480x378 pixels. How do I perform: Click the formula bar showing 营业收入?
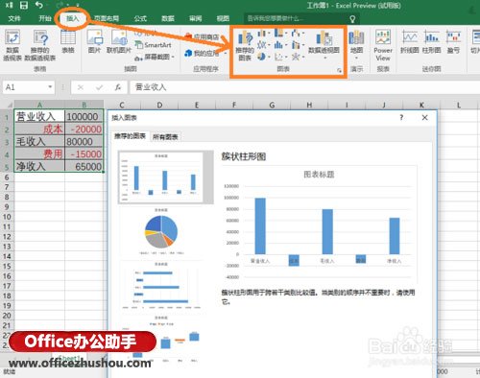(304, 87)
